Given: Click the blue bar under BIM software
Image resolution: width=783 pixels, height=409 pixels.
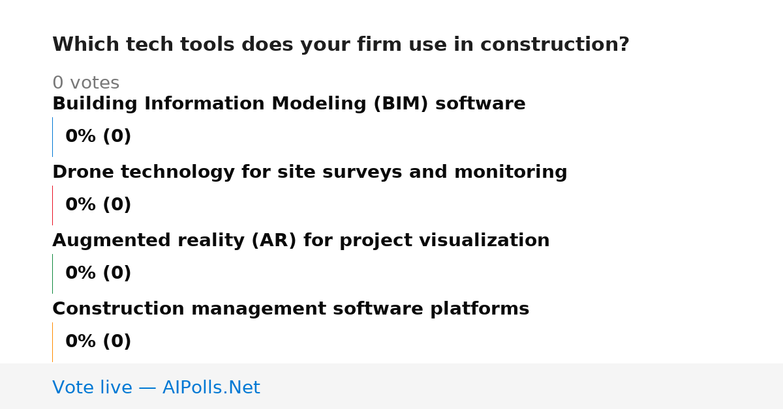Looking at the screenshot, I should (52, 137).
